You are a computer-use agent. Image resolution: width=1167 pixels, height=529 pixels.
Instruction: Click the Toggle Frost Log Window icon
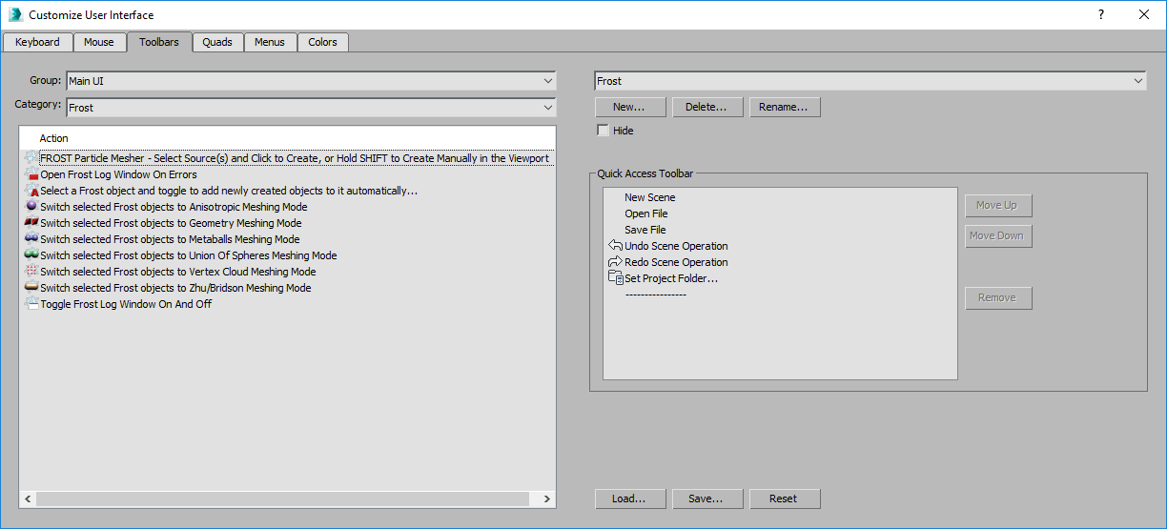click(x=31, y=304)
